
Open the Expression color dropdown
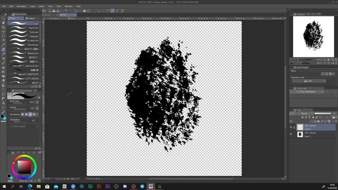[x=309, y=81]
